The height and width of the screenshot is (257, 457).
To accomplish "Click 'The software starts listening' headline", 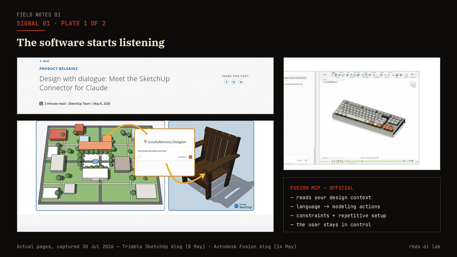I will pyautogui.click(x=90, y=42).
